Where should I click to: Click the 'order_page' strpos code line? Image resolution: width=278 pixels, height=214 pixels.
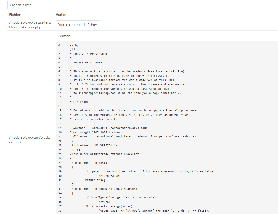point(154,211)
